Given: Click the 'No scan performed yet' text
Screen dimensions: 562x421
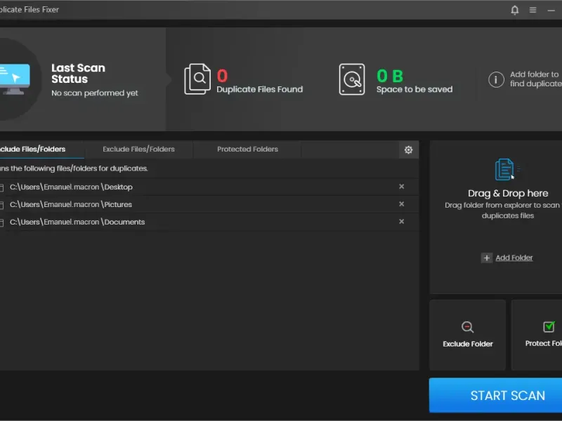Looking at the screenshot, I should (x=95, y=93).
